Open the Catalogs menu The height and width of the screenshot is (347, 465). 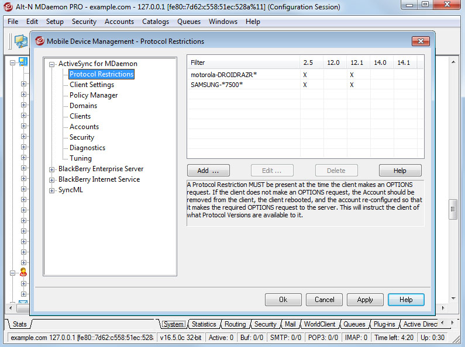[156, 22]
